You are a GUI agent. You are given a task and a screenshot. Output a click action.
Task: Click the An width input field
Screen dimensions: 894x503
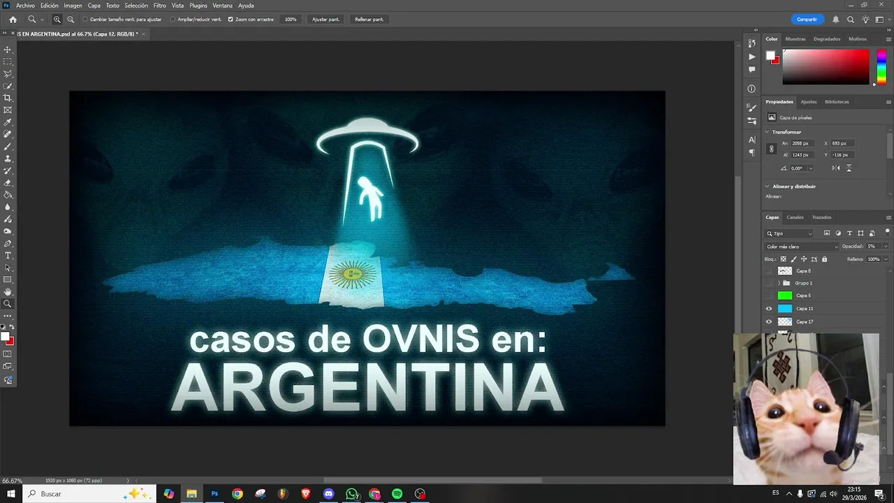pos(803,143)
